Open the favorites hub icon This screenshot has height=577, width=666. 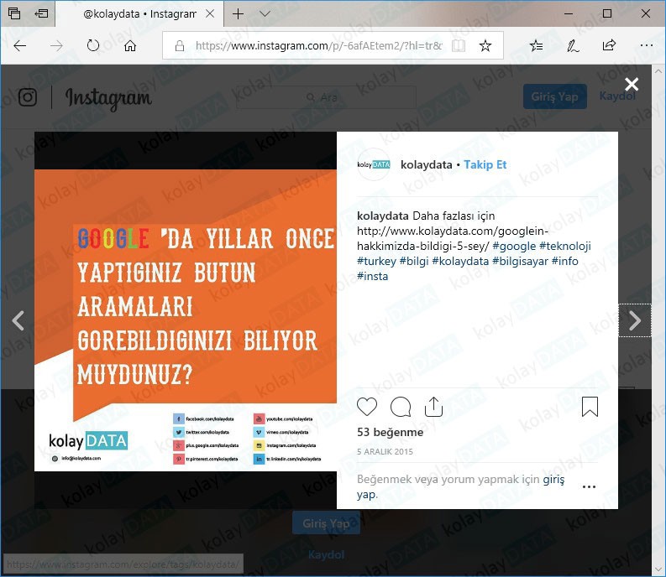[536, 45]
